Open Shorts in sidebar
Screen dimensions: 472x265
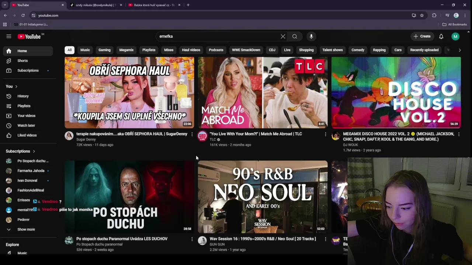[29, 61]
